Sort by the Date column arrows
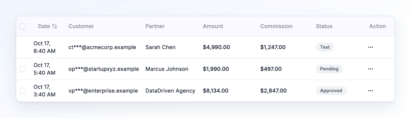Image resolution: width=411 pixels, height=118 pixels. (55, 26)
